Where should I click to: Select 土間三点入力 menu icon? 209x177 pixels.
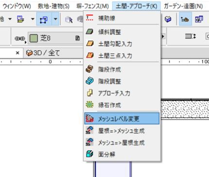tap(89, 55)
